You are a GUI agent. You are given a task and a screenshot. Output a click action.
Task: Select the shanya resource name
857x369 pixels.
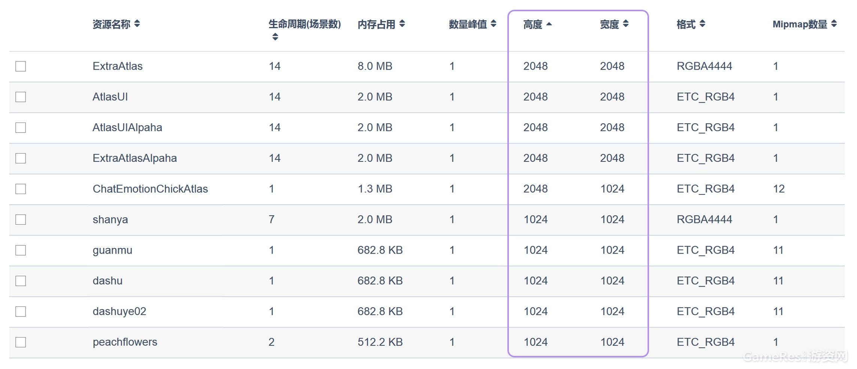(110, 220)
